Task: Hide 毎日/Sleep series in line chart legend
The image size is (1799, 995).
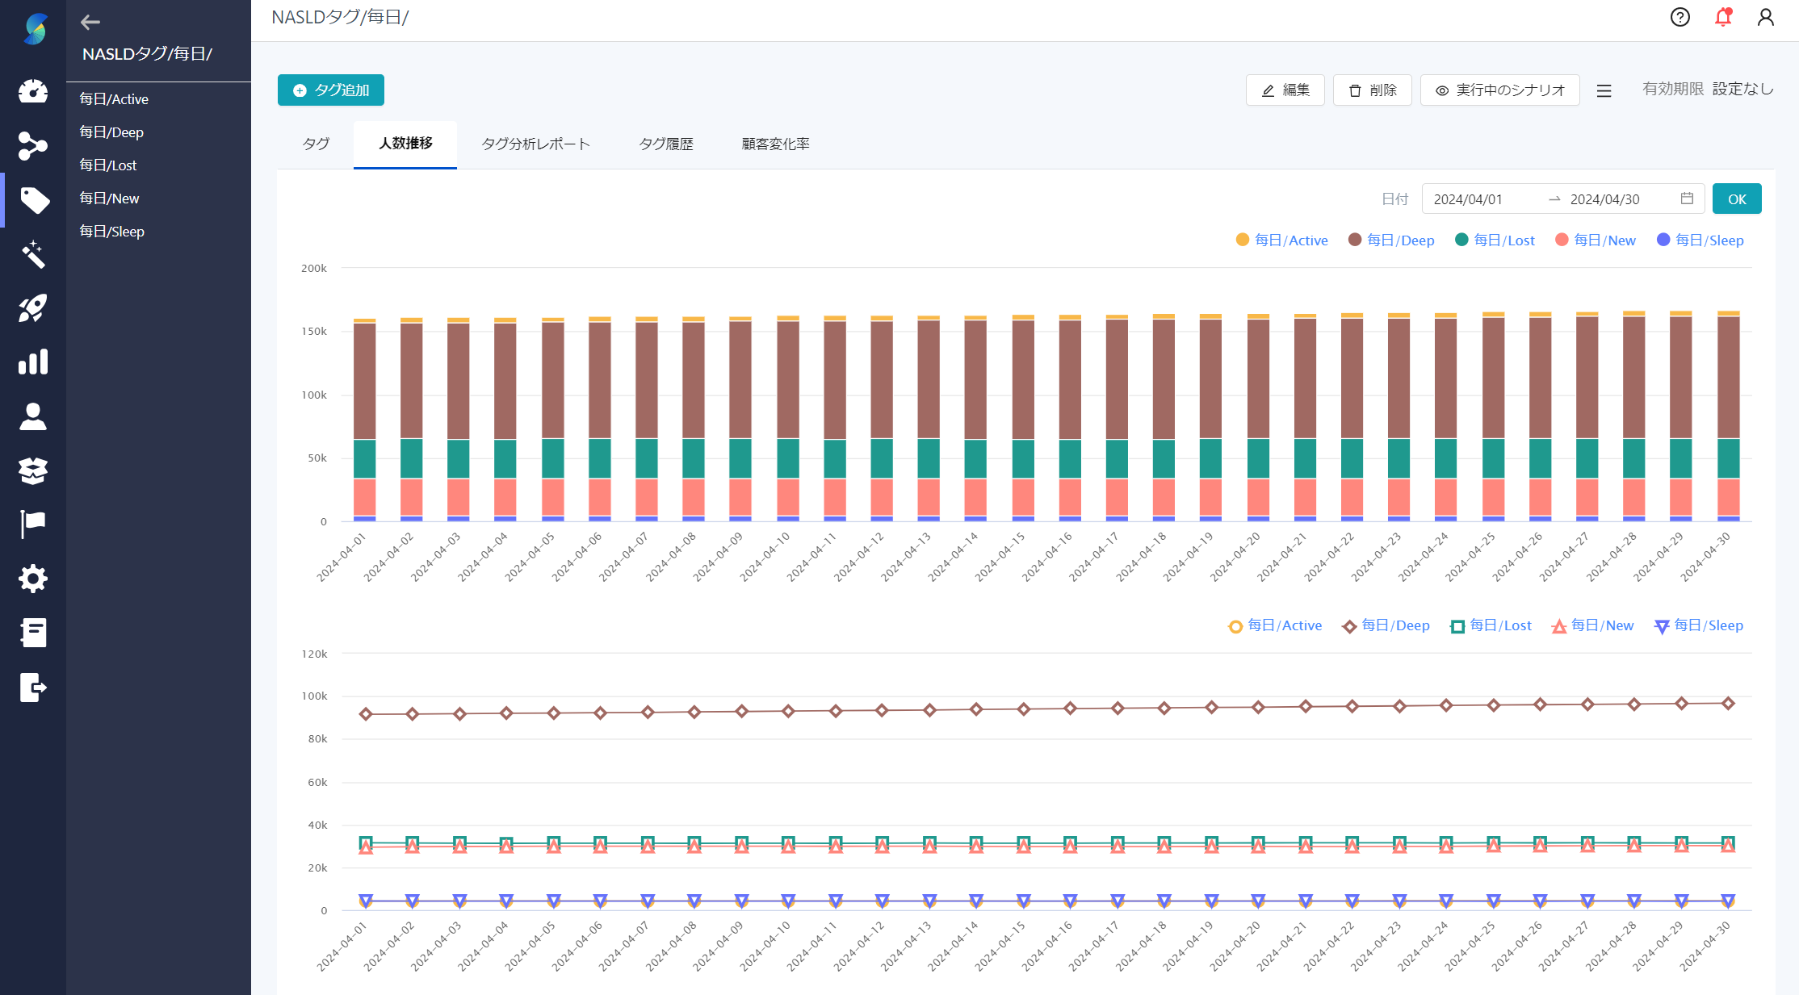Action: tap(1699, 625)
